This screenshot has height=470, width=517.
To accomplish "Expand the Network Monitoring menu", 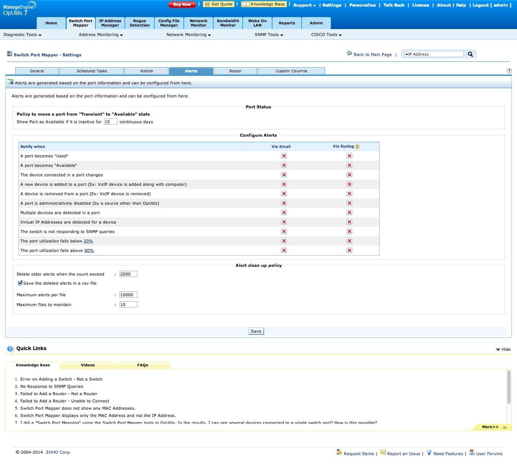I will pos(189,35).
